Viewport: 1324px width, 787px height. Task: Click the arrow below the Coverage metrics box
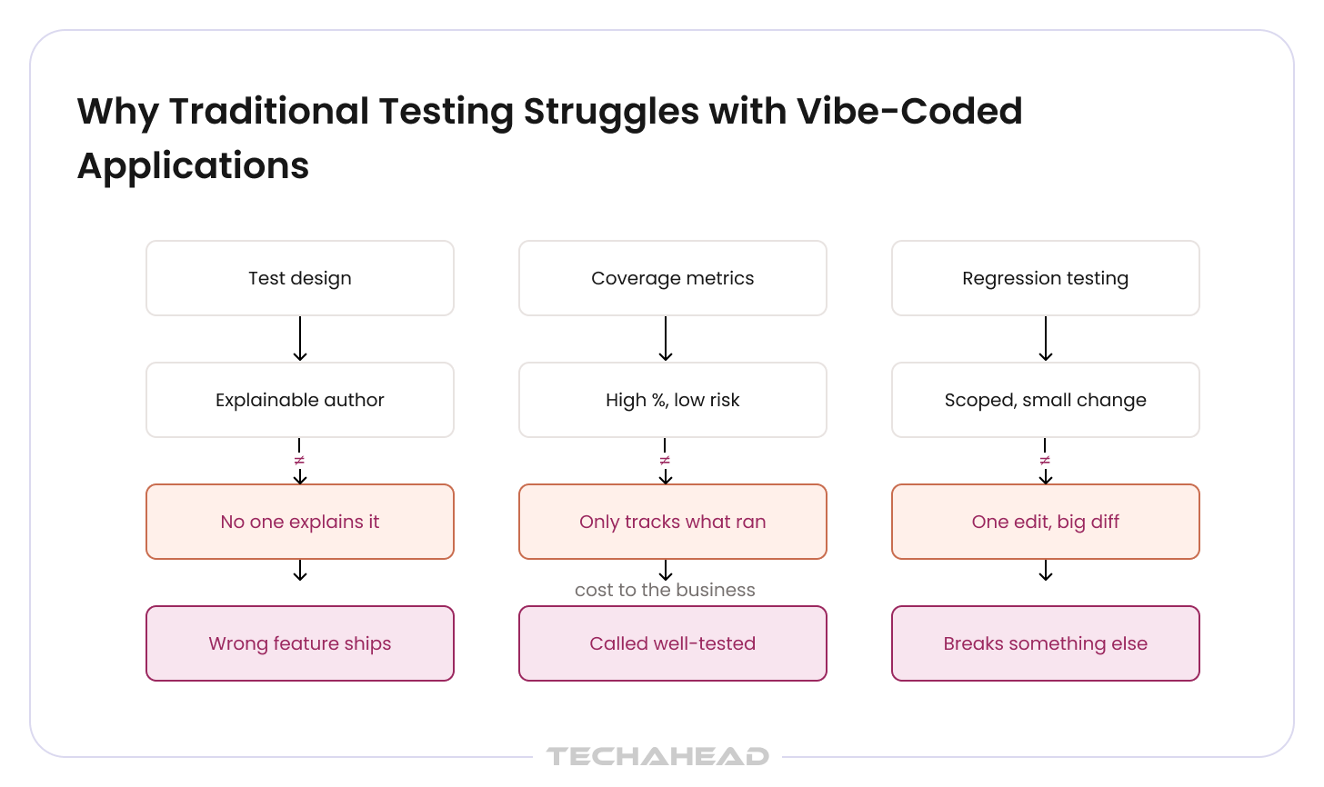(x=666, y=339)
